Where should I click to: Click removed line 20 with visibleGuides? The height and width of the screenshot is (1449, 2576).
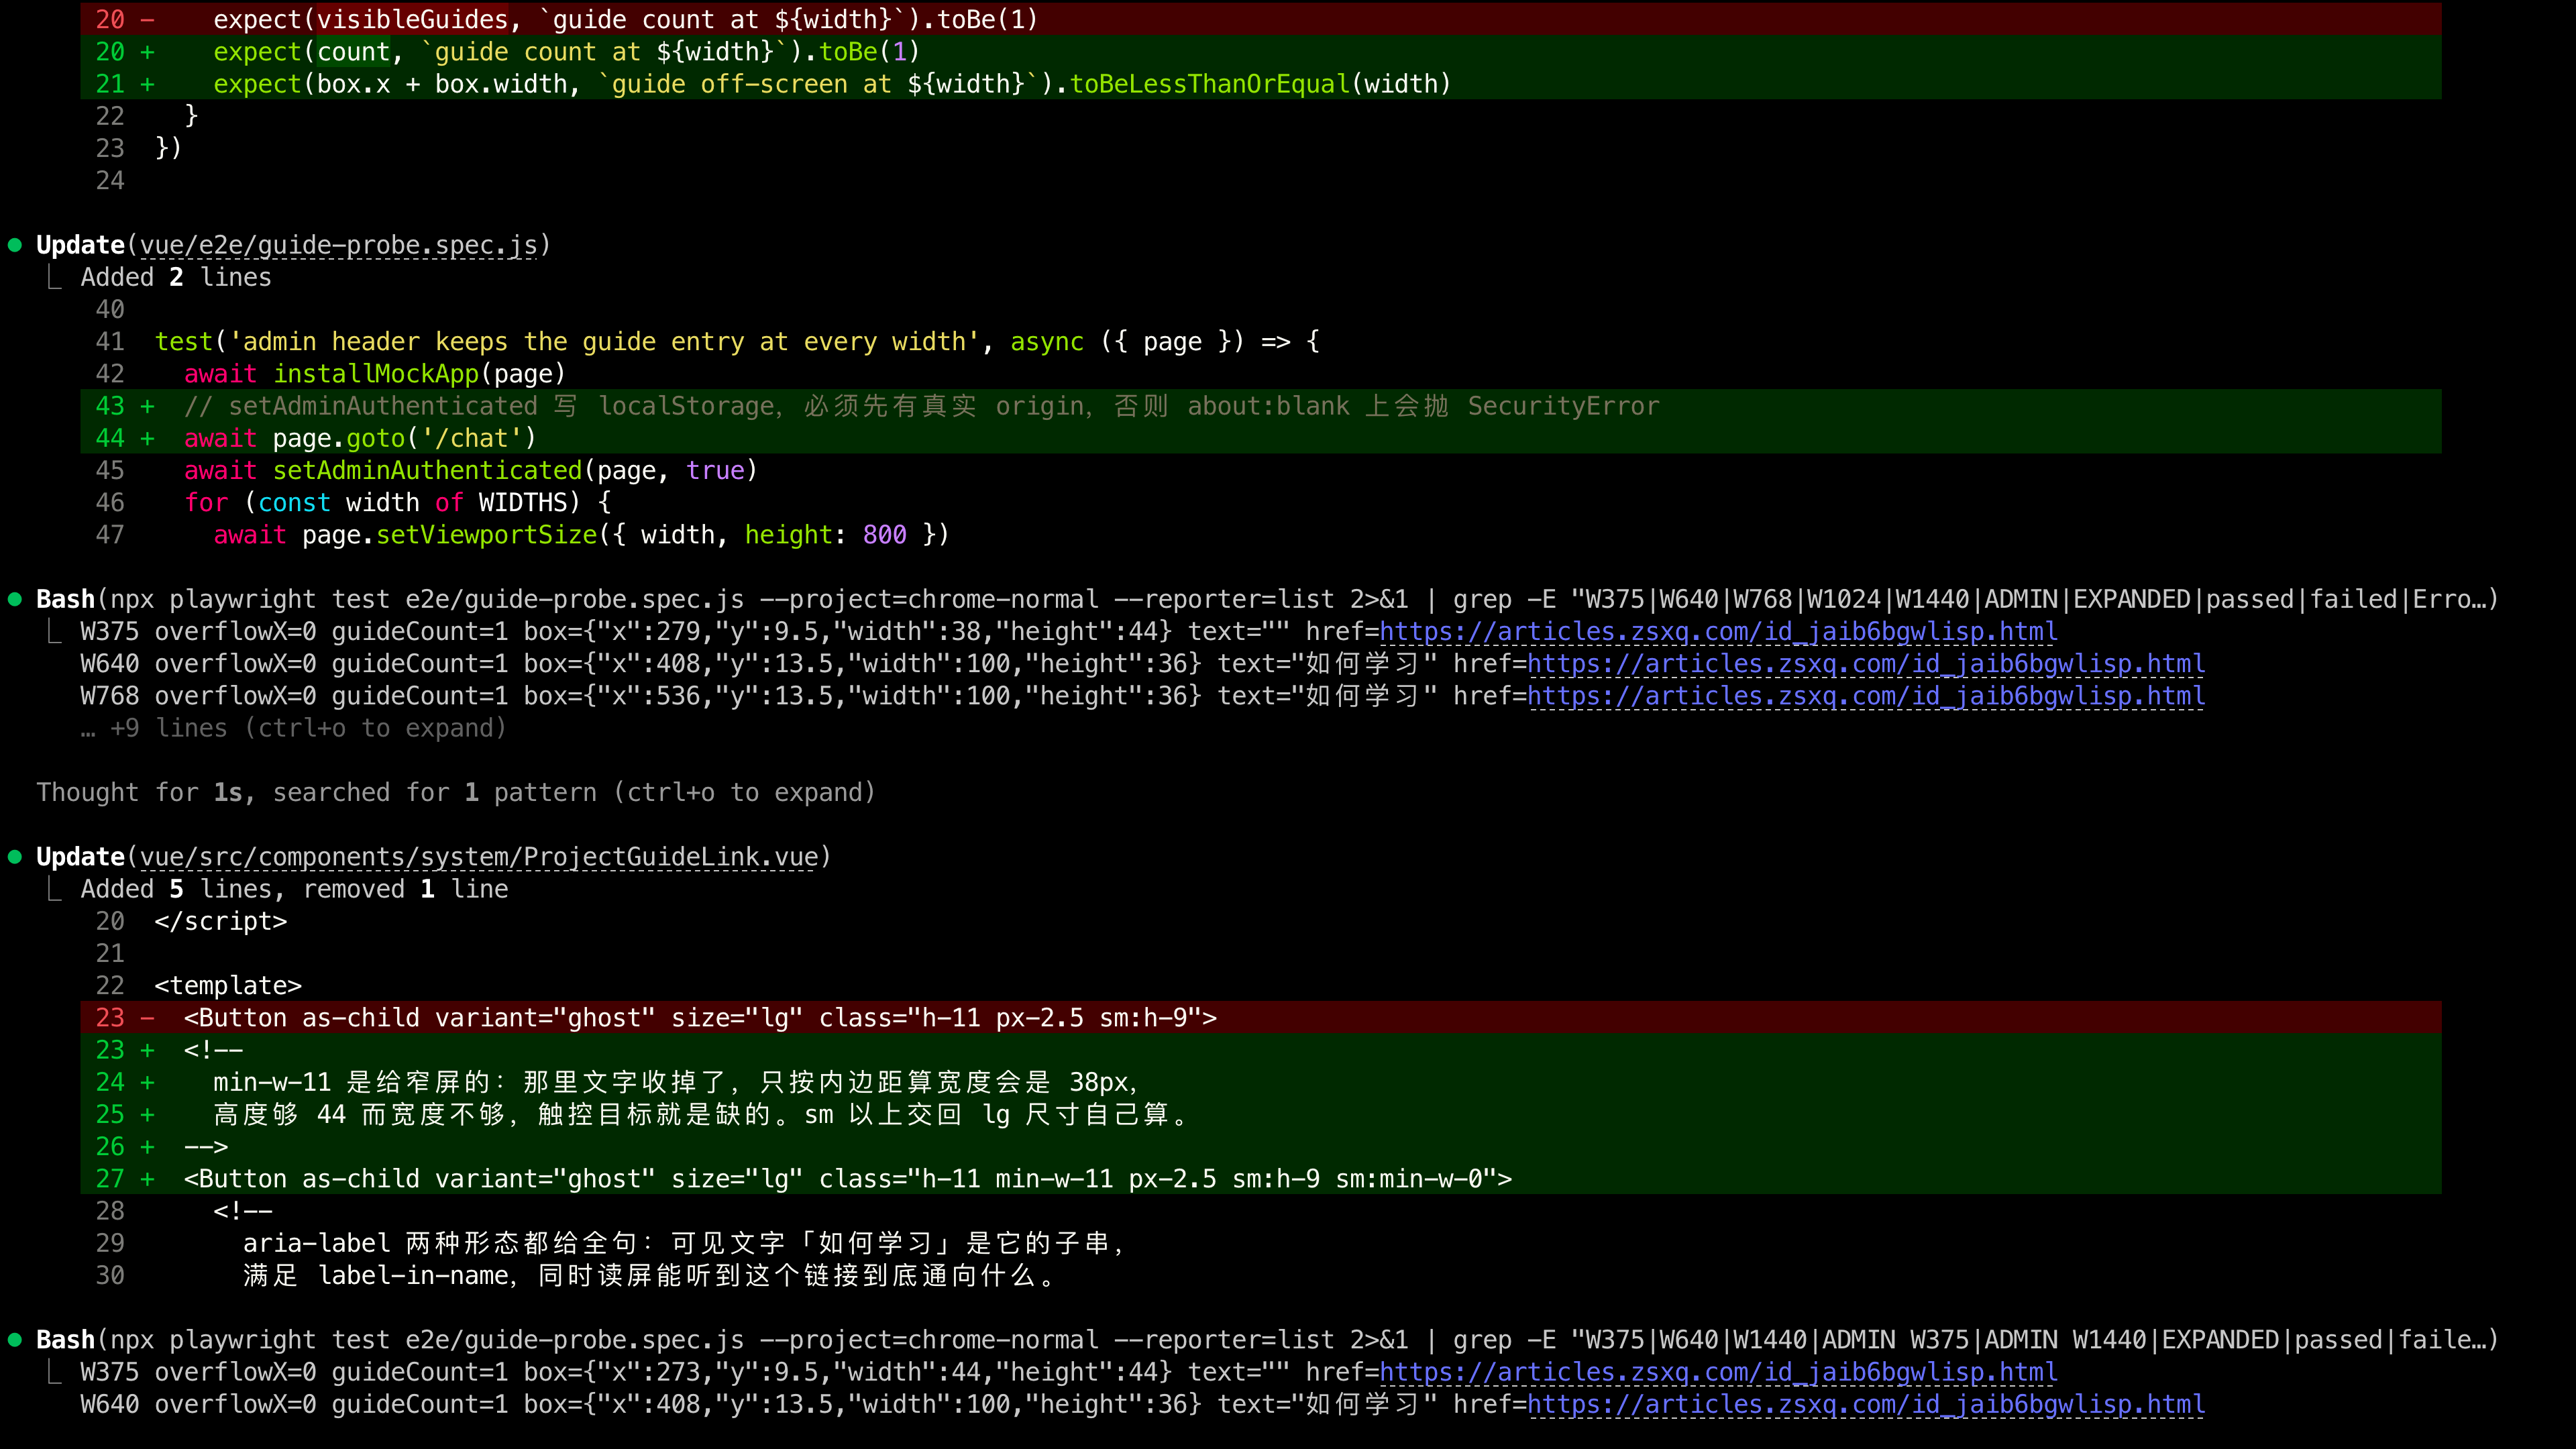pyautogui.click(x=1260, y=19)
